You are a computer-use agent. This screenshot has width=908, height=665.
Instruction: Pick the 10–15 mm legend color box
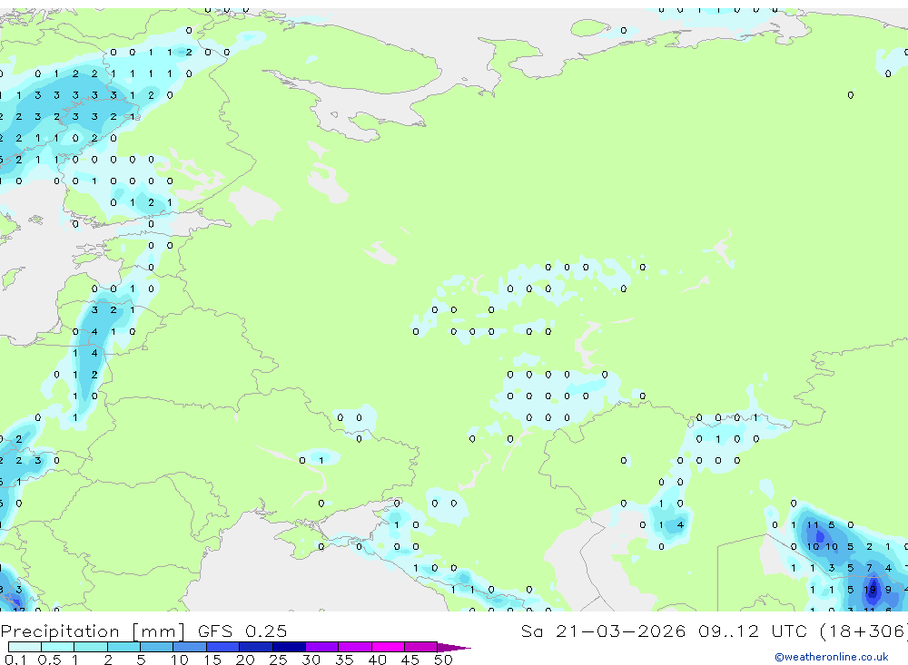click(x=190, y=647)
